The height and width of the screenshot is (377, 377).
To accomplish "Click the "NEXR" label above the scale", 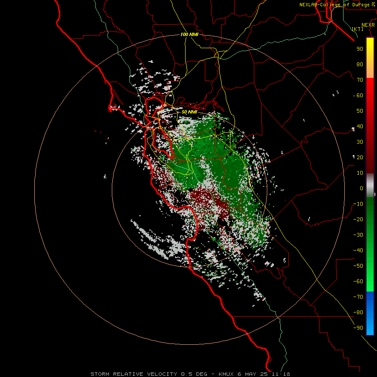I will pyautogui.click(x=368, y=25).
